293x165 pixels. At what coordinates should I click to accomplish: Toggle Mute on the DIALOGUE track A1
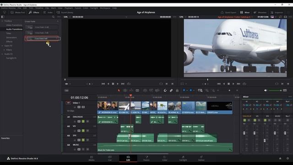(x=87, y=121)
